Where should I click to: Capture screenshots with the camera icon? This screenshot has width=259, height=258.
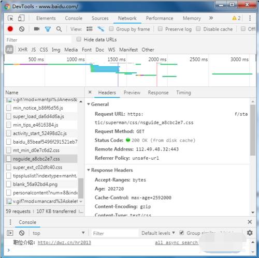pos(37,29)
